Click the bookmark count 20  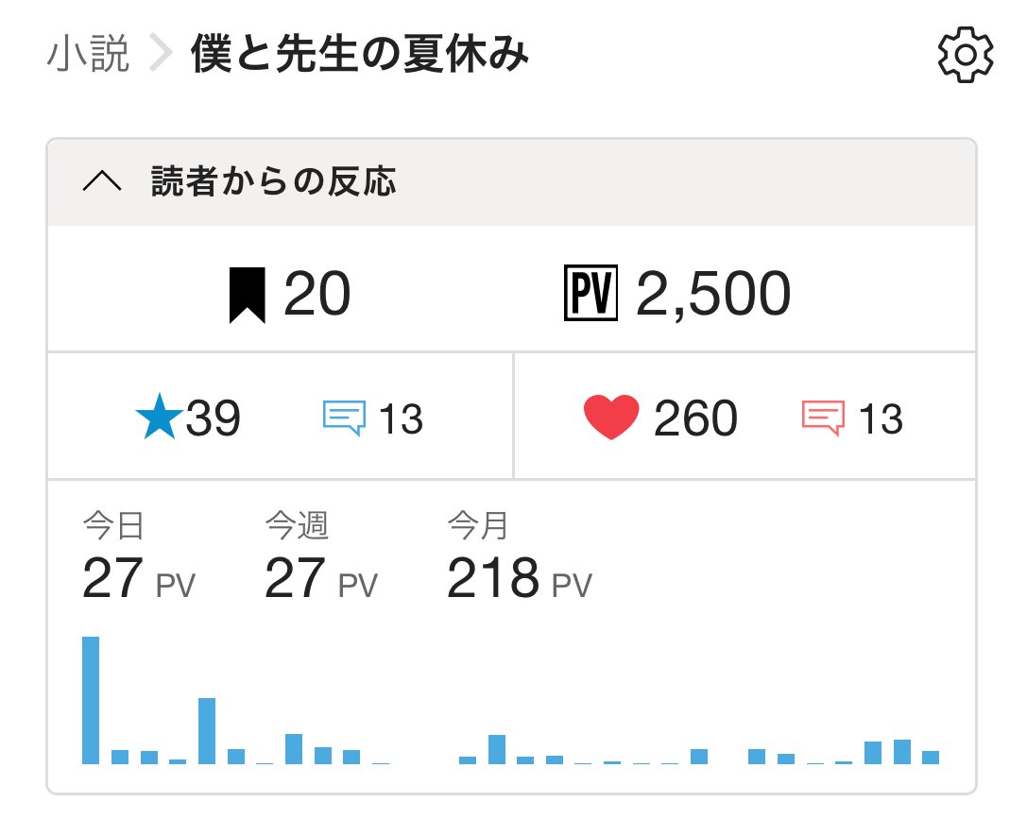[317, 295]
